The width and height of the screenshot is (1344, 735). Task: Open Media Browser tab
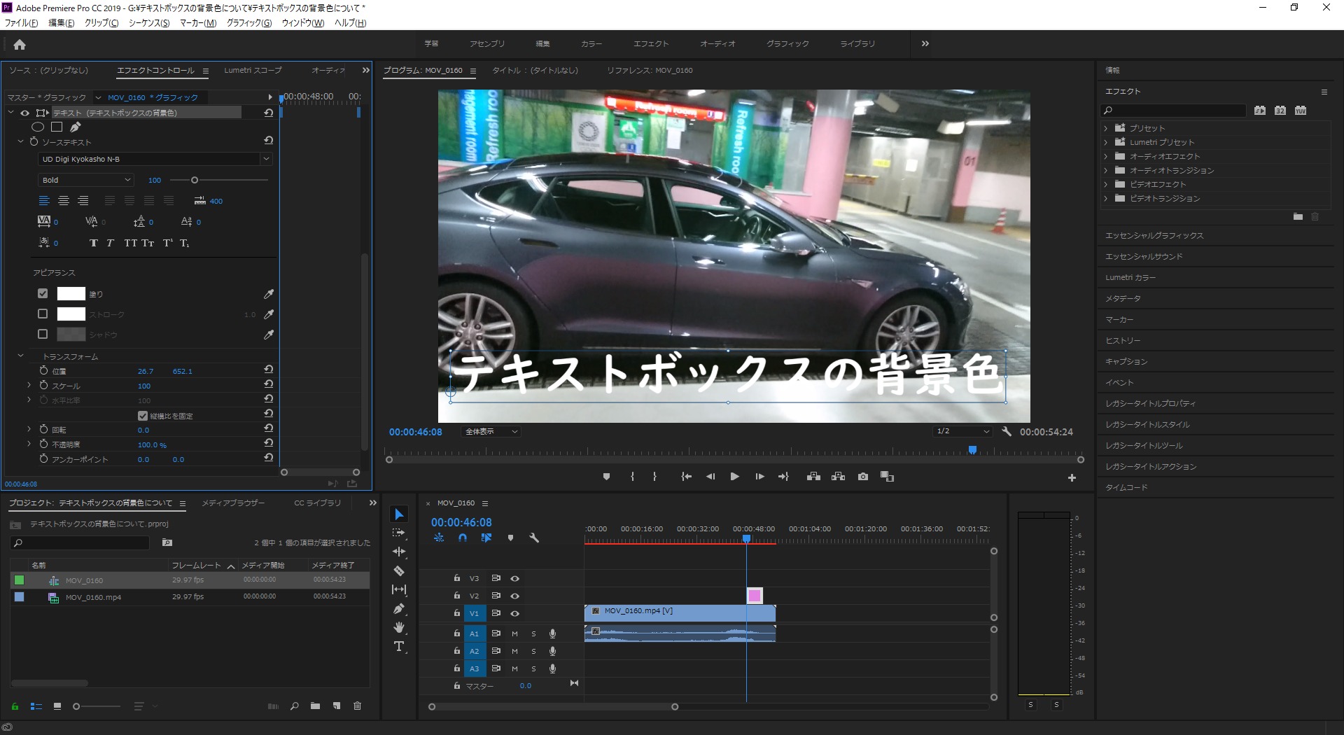coord(233,503)
